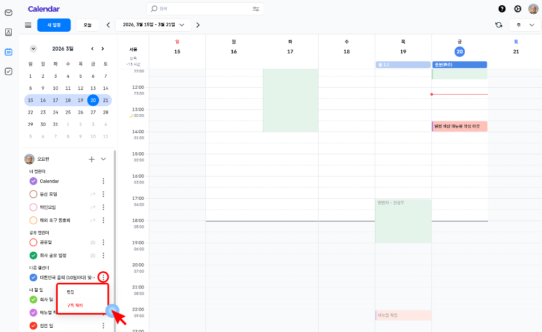
Task: Click the 오늘 button
Action: click(87, 25)
